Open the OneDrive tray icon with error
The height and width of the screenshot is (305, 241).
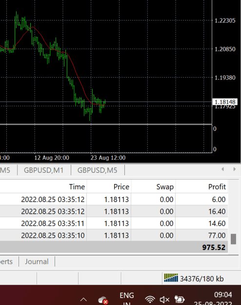click(x=103, y=300)
